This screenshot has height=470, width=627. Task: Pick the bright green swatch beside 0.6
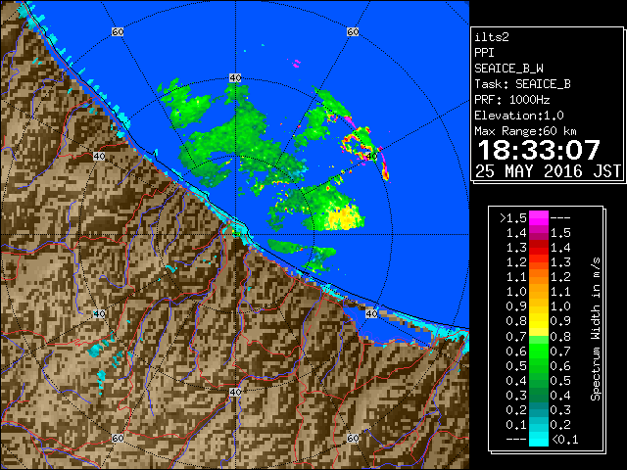click(539, 351)
